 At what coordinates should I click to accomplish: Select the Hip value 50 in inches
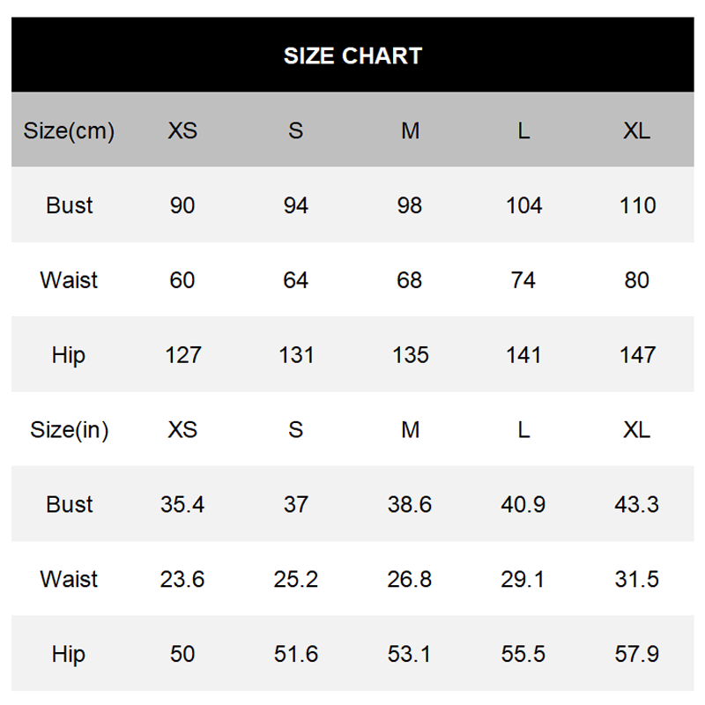click(182, 654)
